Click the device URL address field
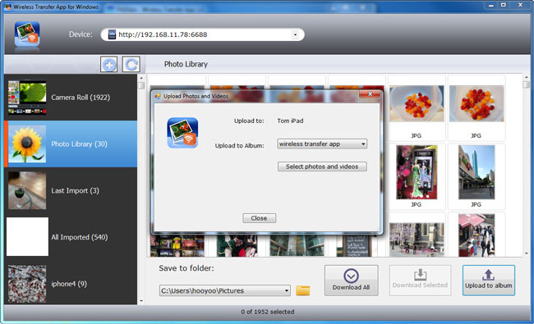This screenshot has height=324, width=534. coord(202,34)
